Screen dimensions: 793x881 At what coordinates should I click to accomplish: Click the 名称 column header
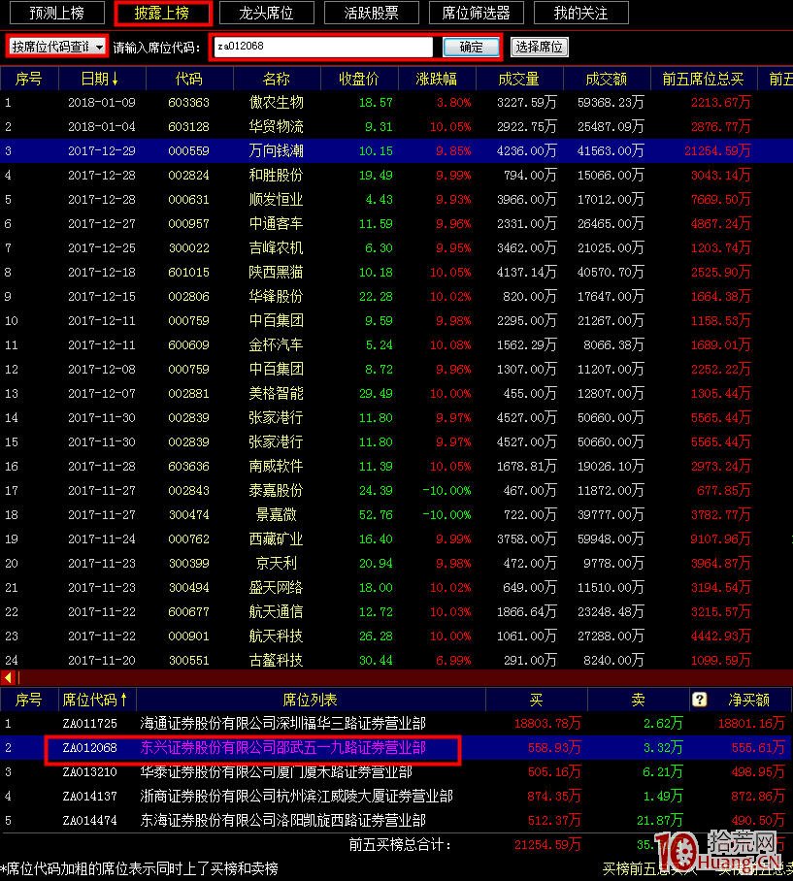pyautogui.click(x=277, y=79)
